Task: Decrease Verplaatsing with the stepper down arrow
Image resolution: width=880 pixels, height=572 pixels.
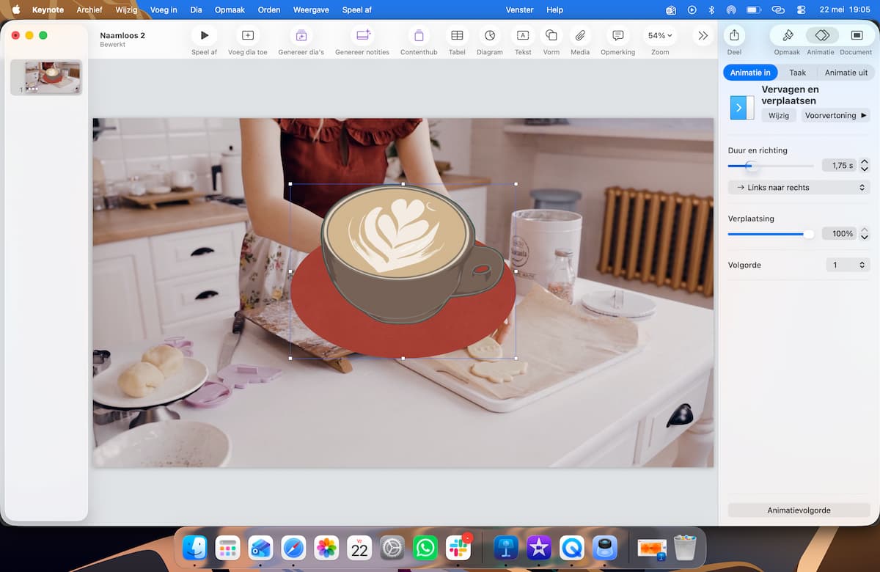Action: click(x=865, y=238)
